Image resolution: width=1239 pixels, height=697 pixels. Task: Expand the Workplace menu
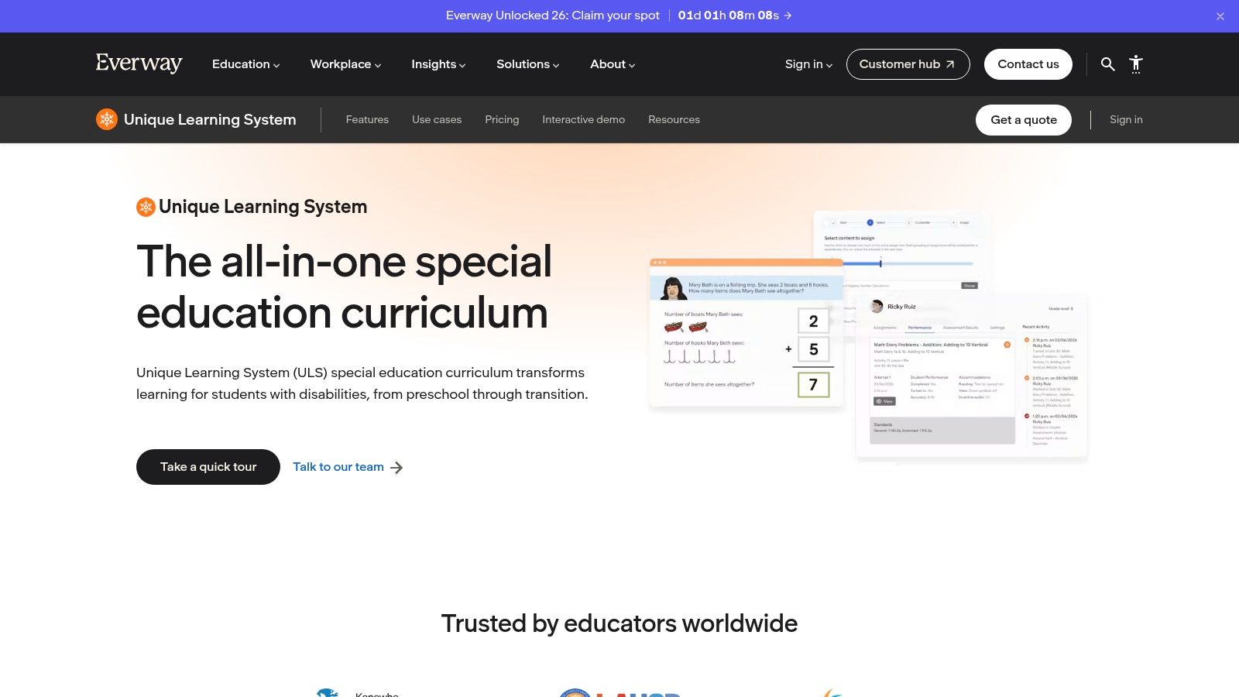click(x=345, y=64)
